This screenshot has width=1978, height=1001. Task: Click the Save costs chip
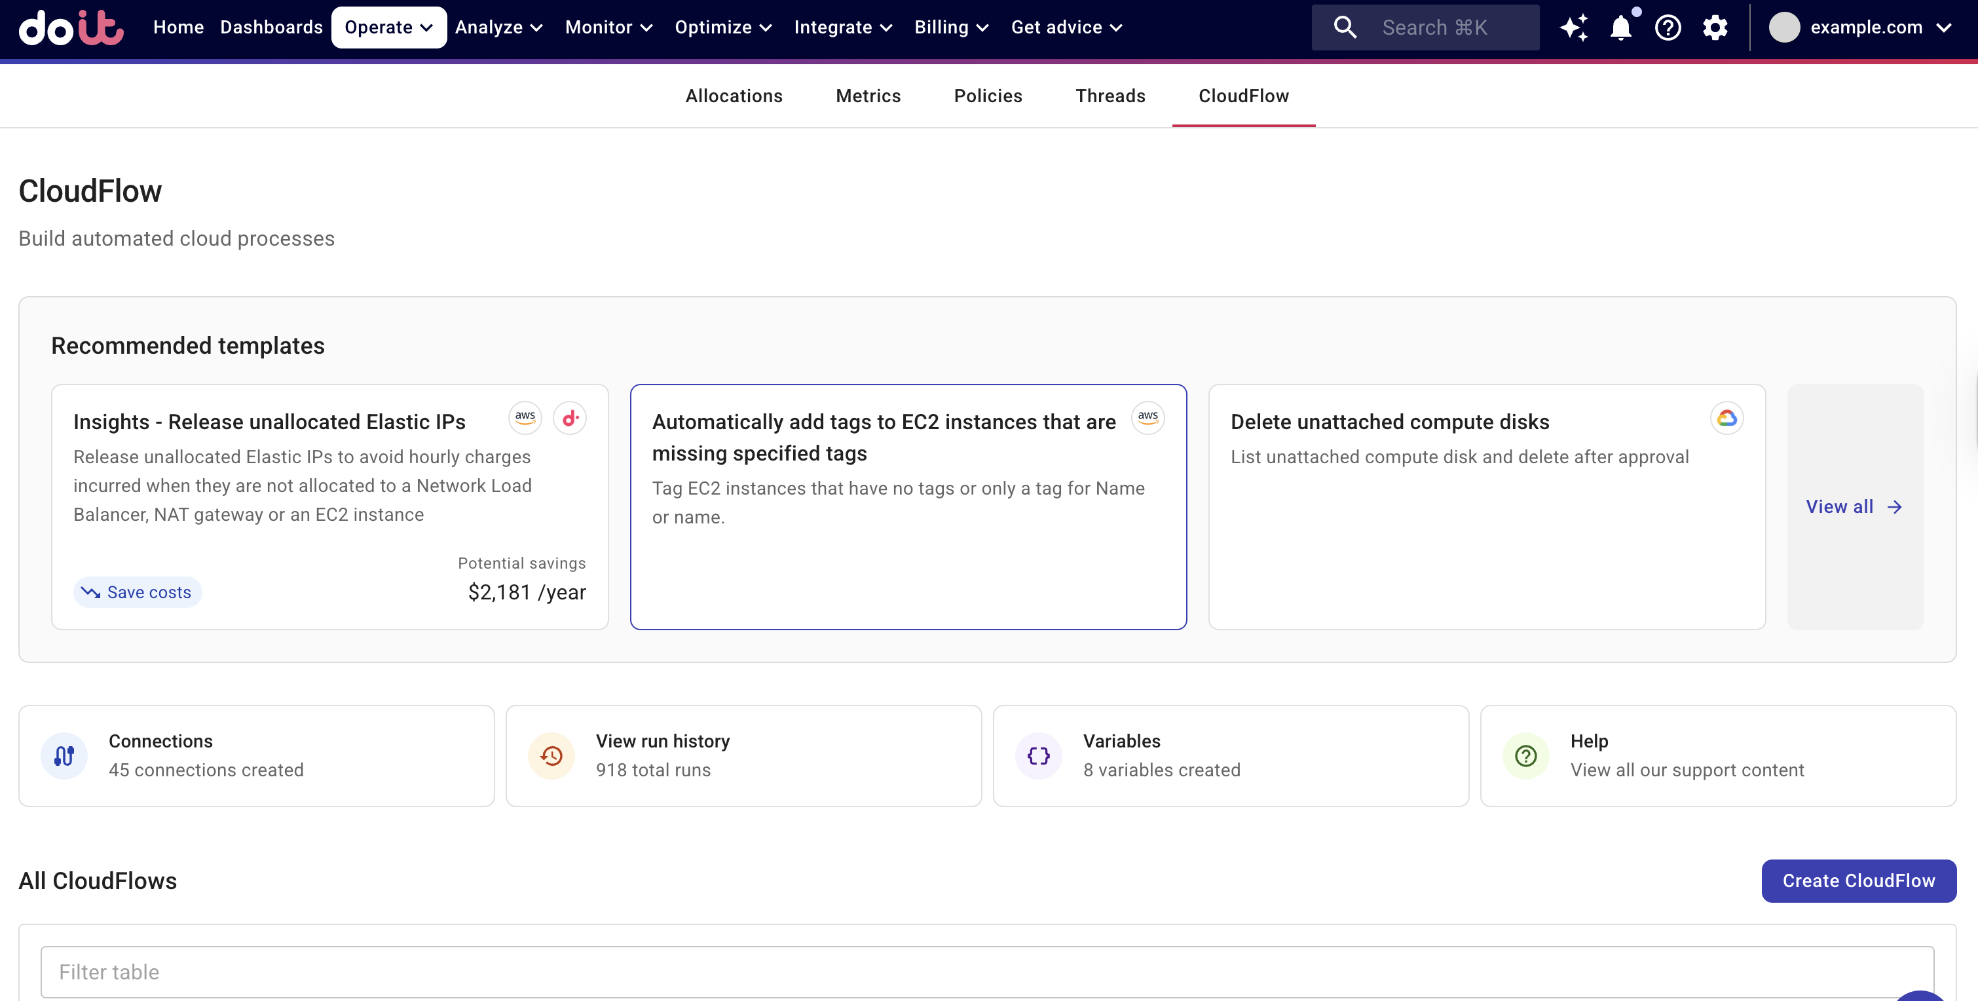coord(138,592)
